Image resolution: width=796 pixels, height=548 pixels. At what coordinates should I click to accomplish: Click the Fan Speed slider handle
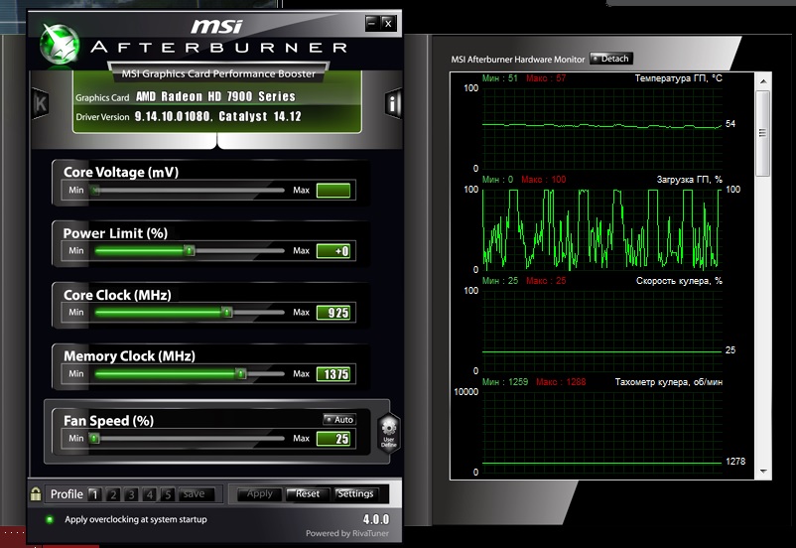point(94,438)
